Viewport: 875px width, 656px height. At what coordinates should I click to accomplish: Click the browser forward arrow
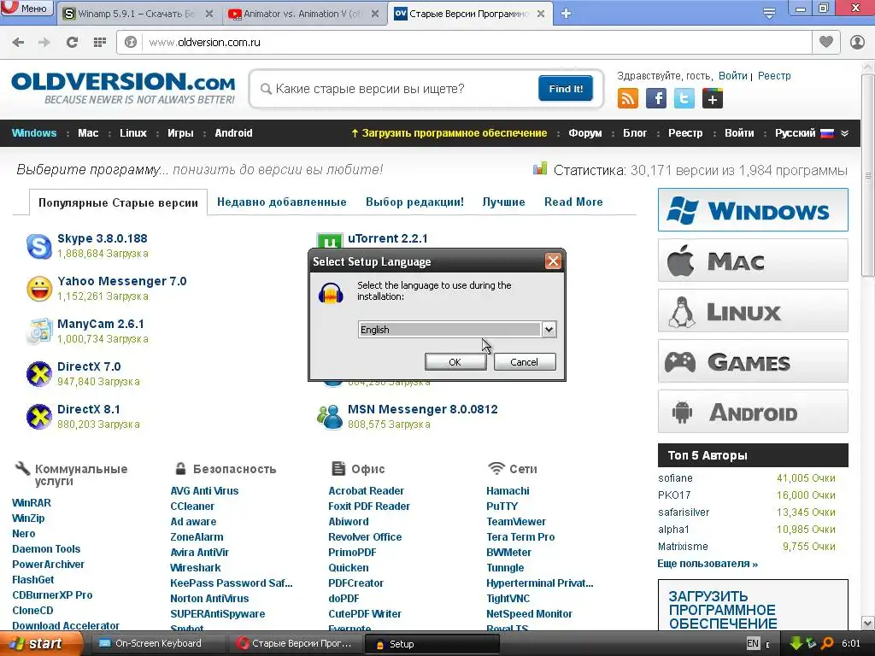(x=44, y=43)
